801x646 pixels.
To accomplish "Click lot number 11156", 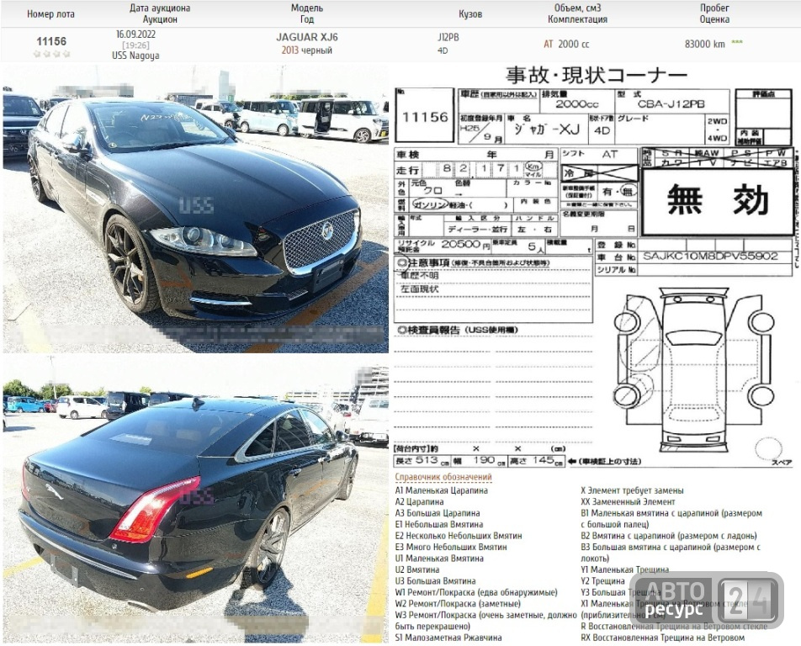I will click(x=51, y=41).
